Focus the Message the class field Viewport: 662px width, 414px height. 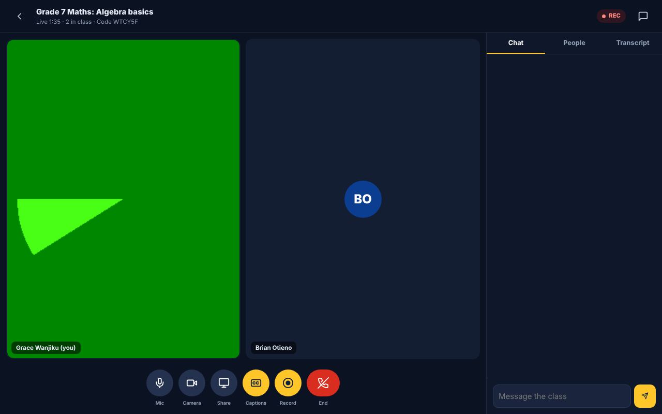[x=562, y=396]
